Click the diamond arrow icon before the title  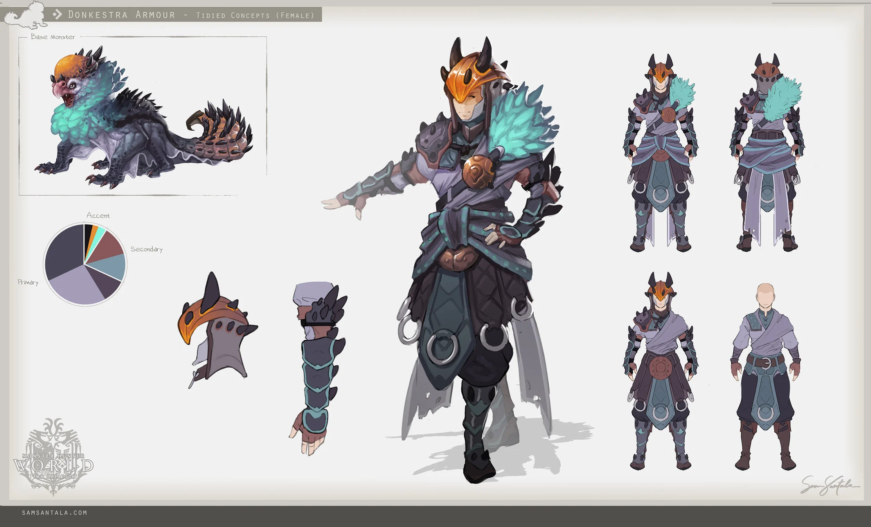click(58, 15)
